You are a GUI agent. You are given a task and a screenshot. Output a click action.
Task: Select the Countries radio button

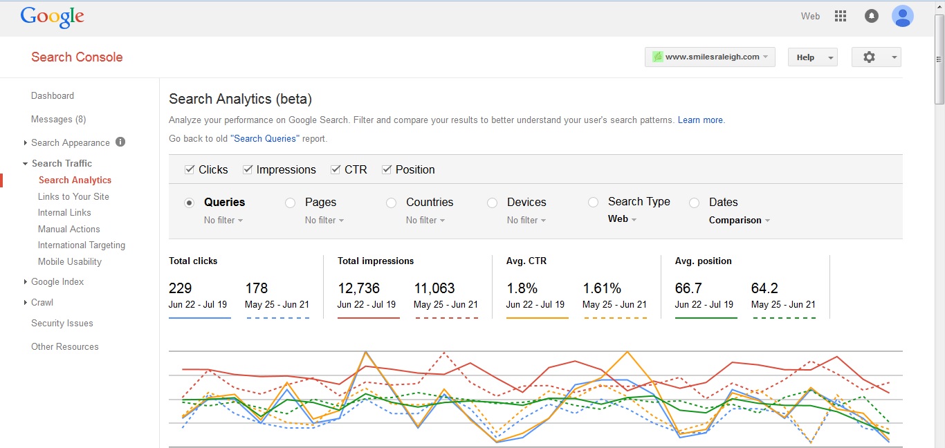[392, 203]
